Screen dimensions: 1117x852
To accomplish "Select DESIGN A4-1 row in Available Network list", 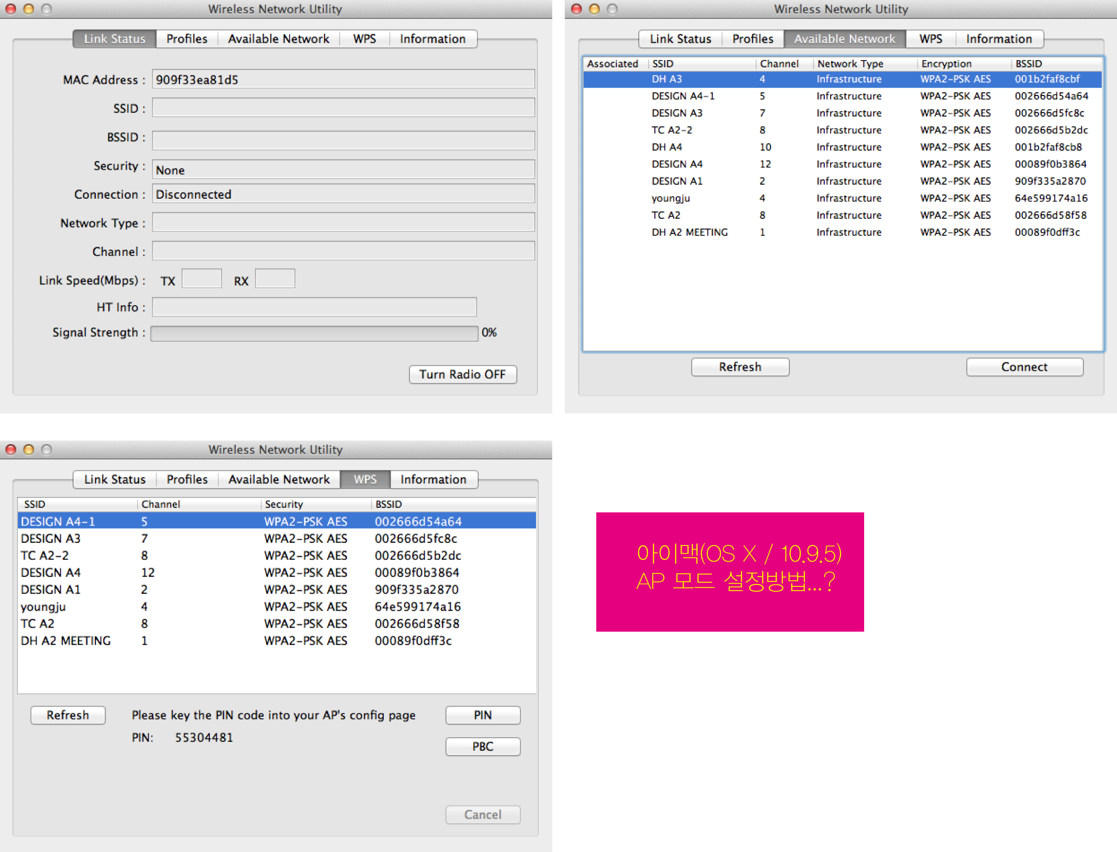I will [842, 96].
